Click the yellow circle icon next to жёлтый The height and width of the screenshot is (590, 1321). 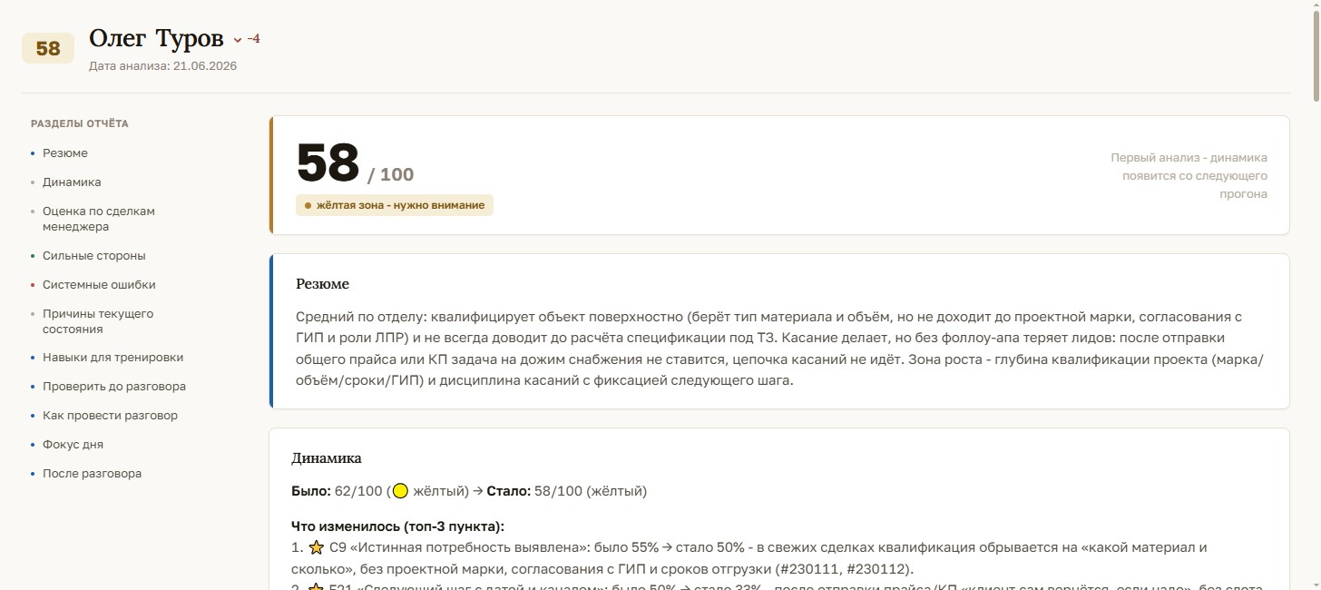pos(400,491)
